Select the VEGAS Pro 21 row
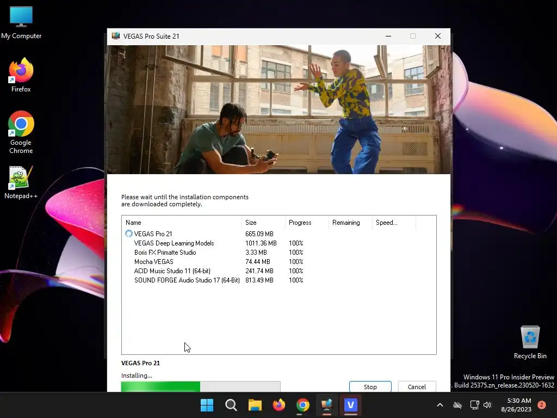This screenshot has height=418, width=557. [279, 234]
